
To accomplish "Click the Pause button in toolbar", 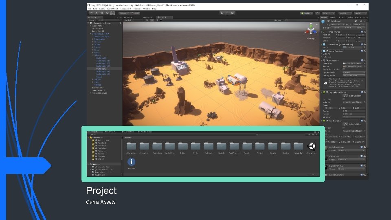I will [227, 13].
